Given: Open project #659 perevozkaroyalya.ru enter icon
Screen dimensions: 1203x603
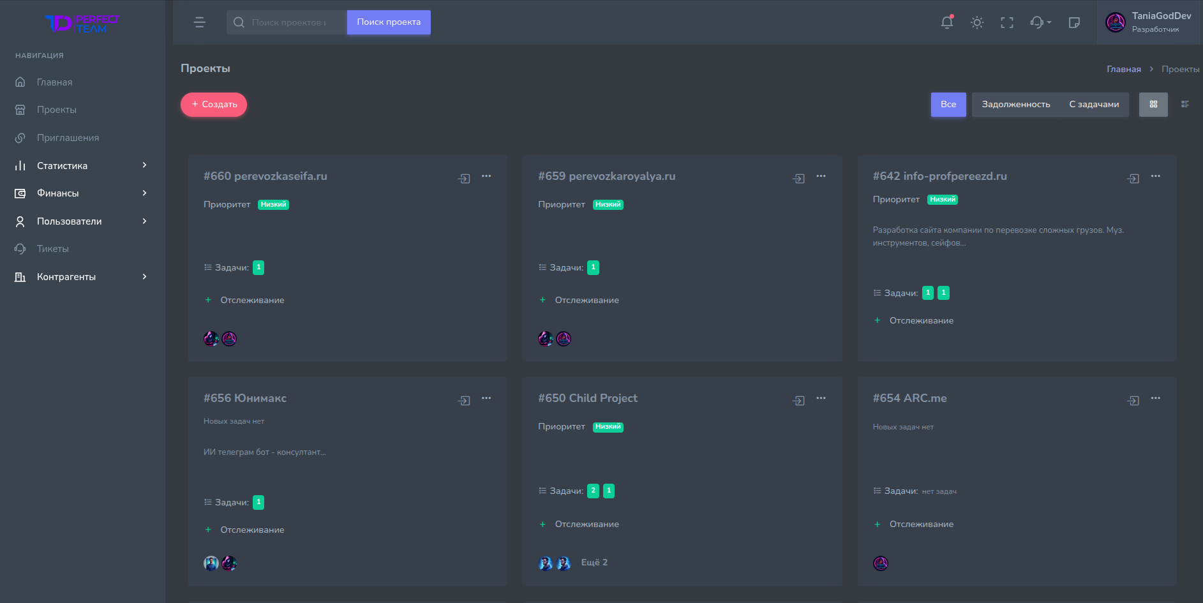Looking at the screenshot, I should [798, 179].
